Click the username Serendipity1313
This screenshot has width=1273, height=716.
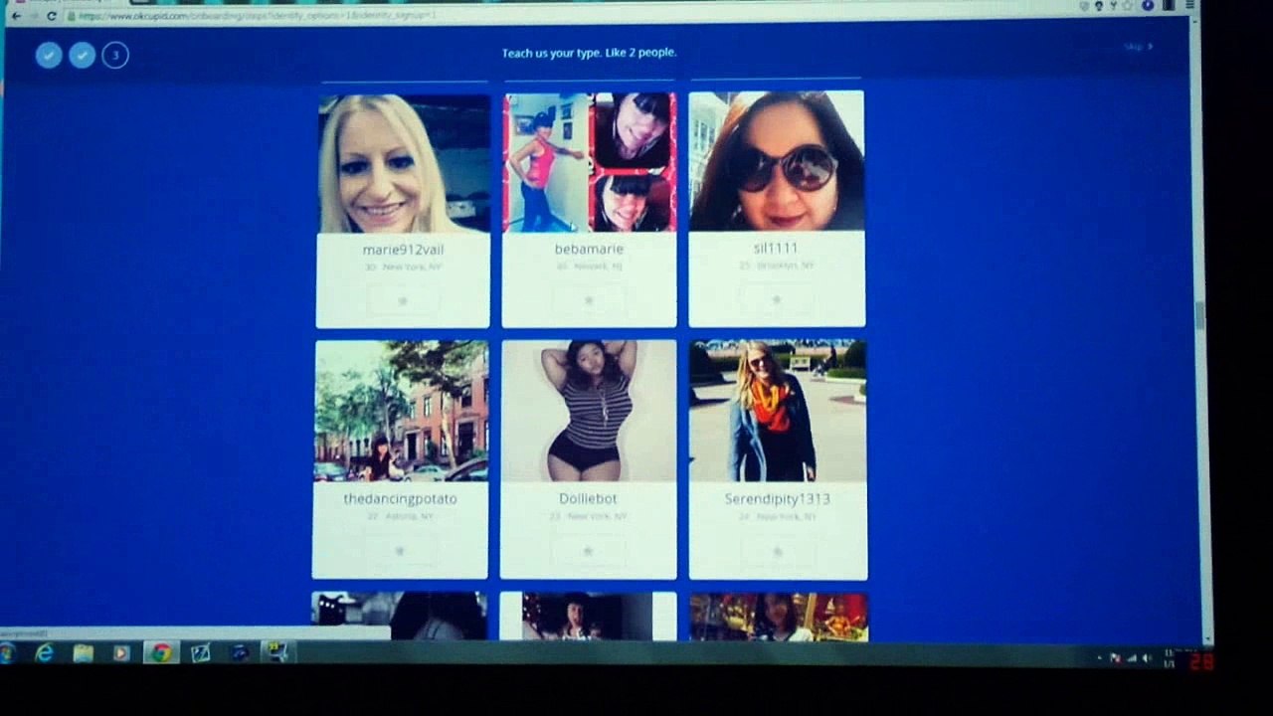(x=777, y=498)
